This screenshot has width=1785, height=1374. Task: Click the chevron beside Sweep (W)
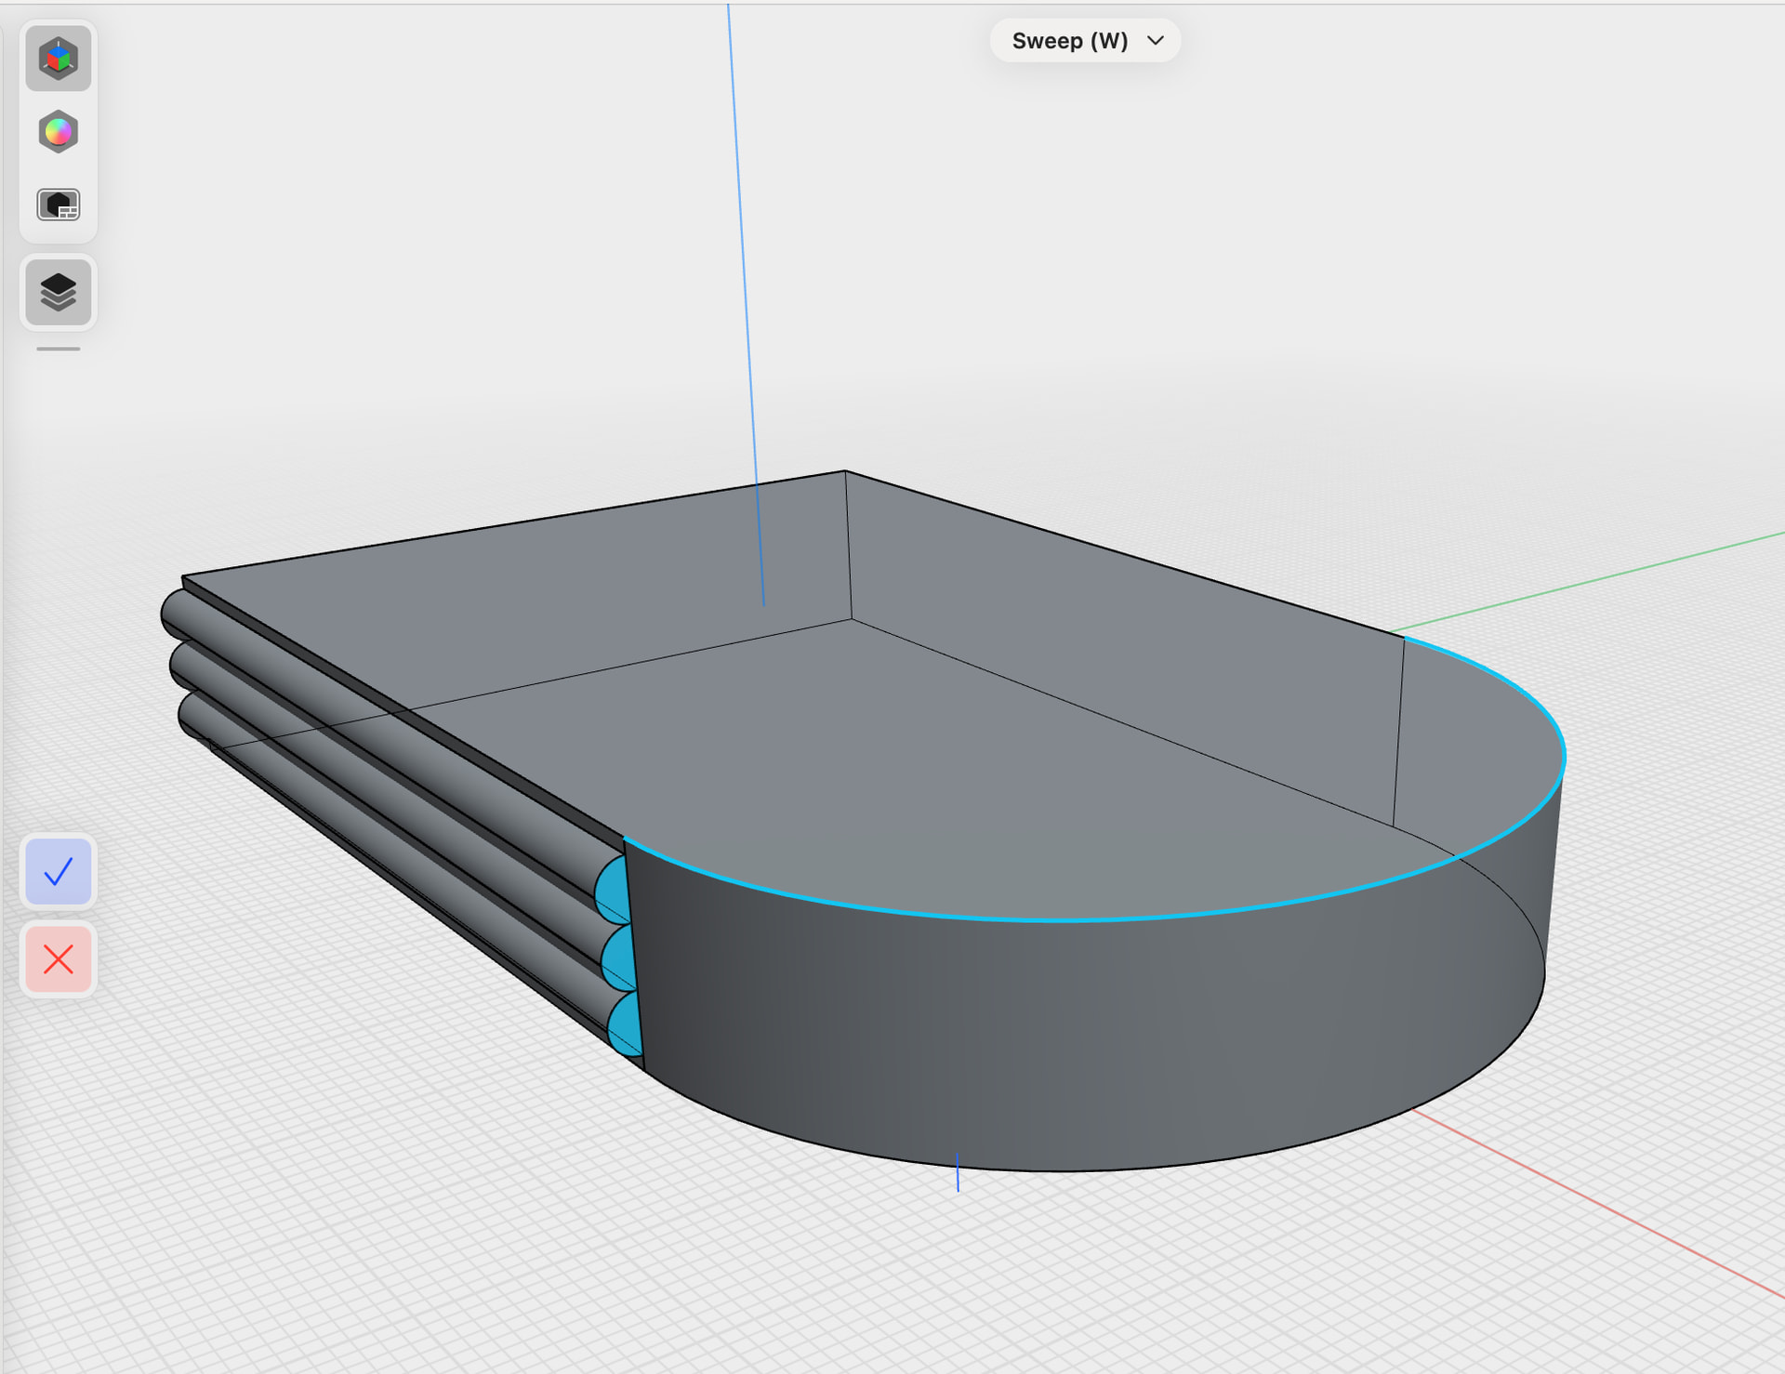pos(1156,41)
